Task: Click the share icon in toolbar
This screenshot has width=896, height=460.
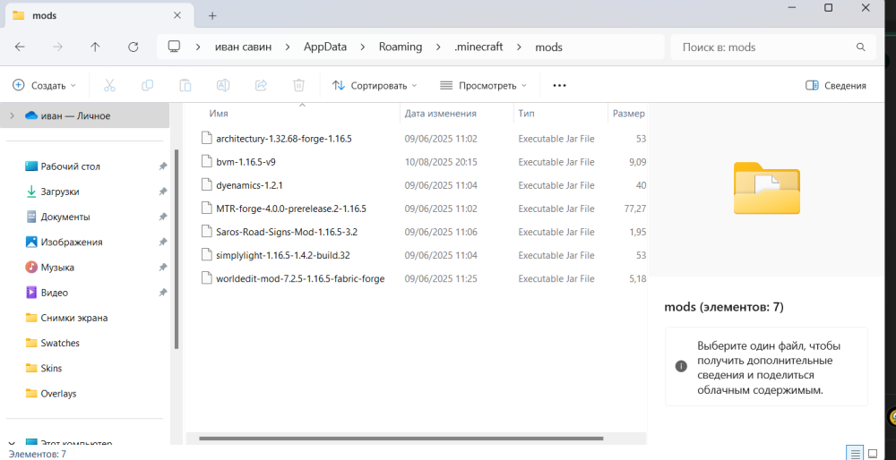Action: pos(261,86)
